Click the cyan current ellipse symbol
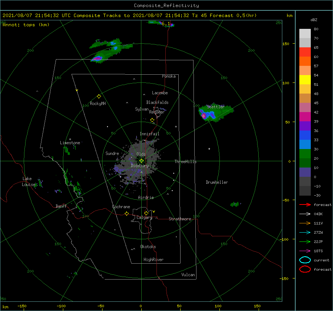The height and width of the screenshot is (311, 333). click(305, 260)
